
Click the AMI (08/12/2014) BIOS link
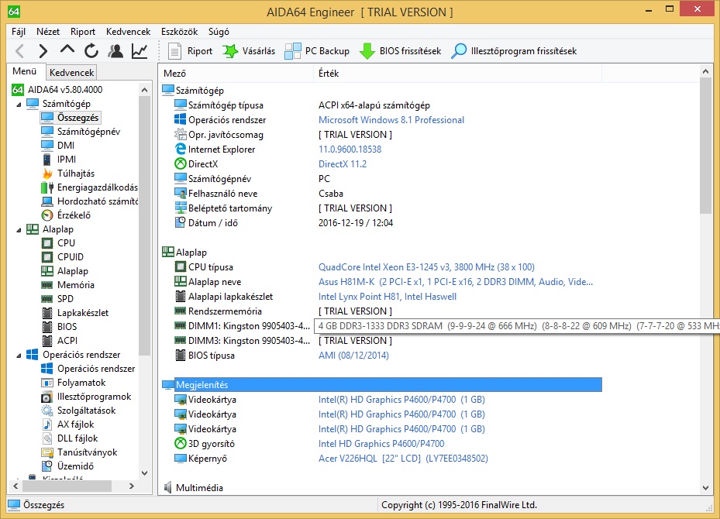353,356
